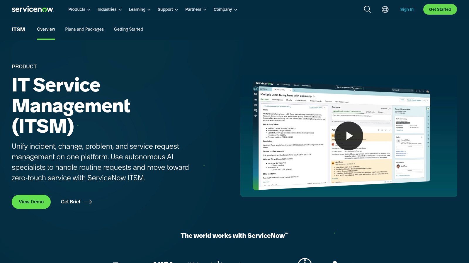Viewport: 469px width, 263px height.
Task: Click 'The world works with ServiceNow' heading
Action: point(235,236)
